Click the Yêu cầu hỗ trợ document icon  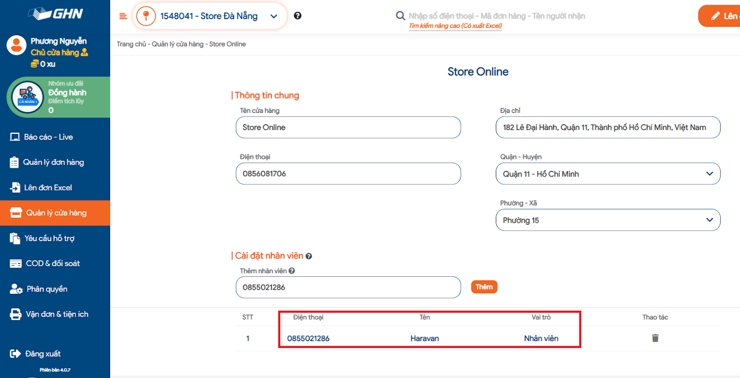pos(15,238)
